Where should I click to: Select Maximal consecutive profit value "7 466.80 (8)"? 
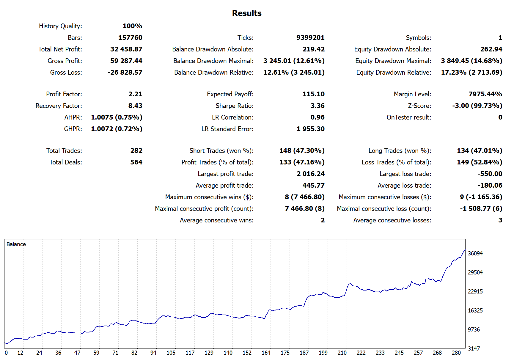(305, 209)
